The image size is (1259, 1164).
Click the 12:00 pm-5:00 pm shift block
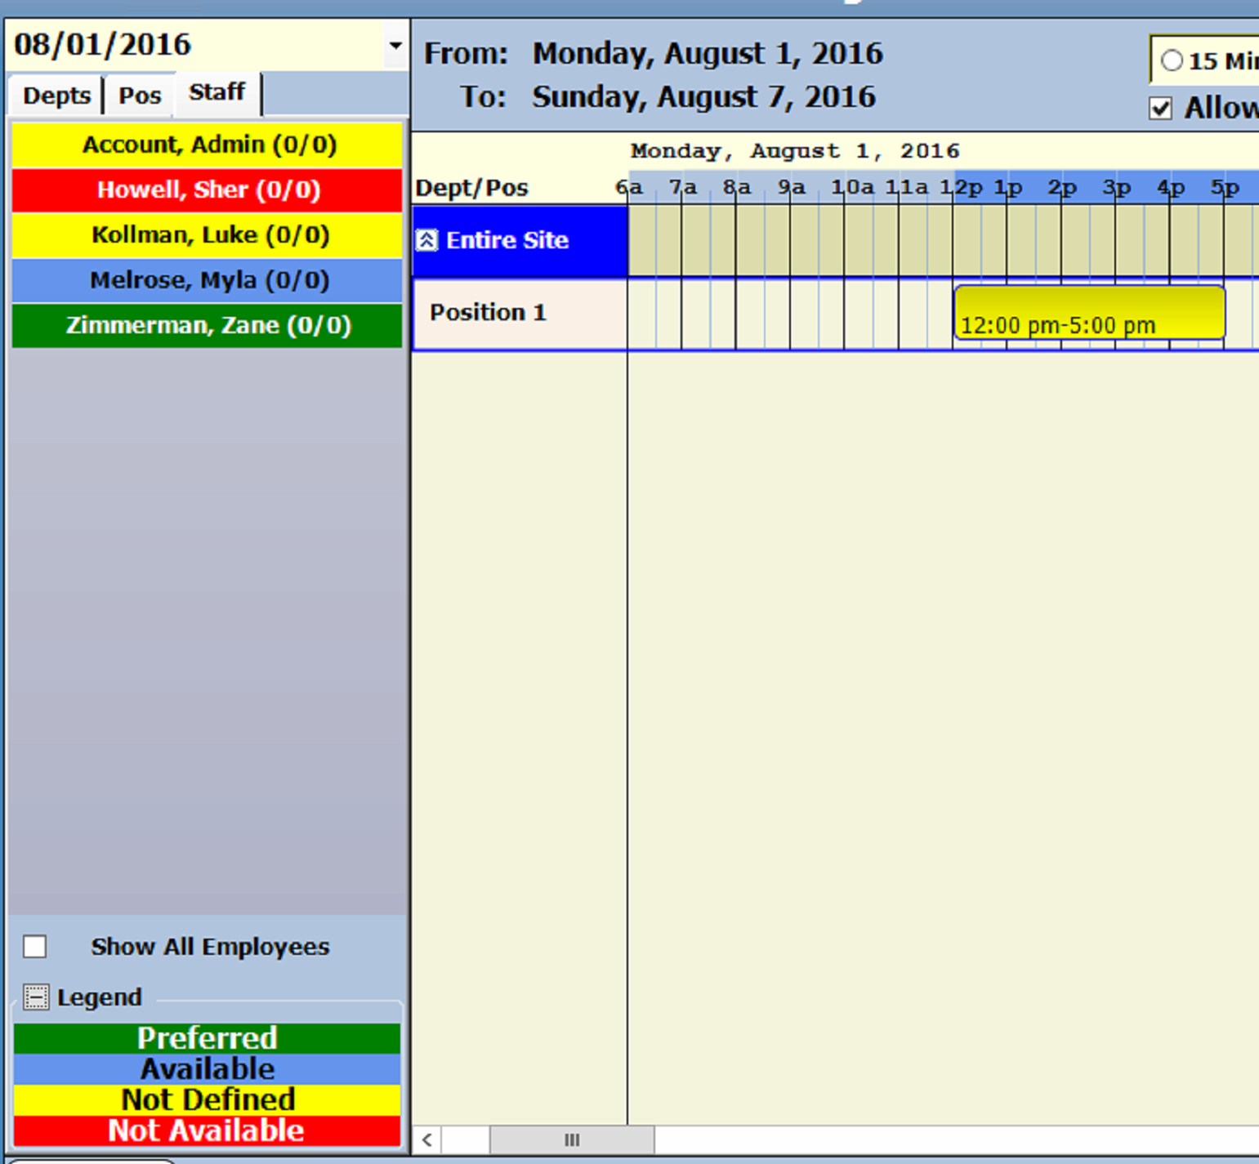[x=1089, y=313]
